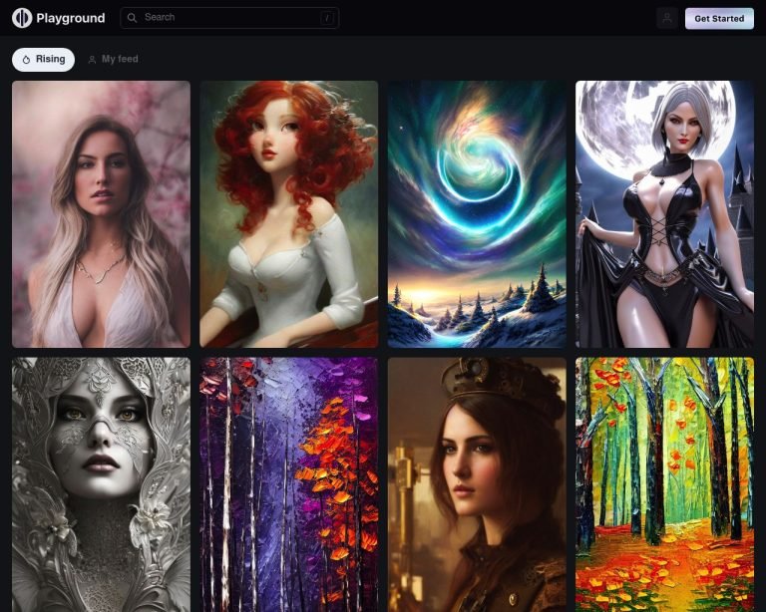Select the monochrome ornate hooded woman image
The height and width of the screenshot is (612, 766).
tap(101, 484)
